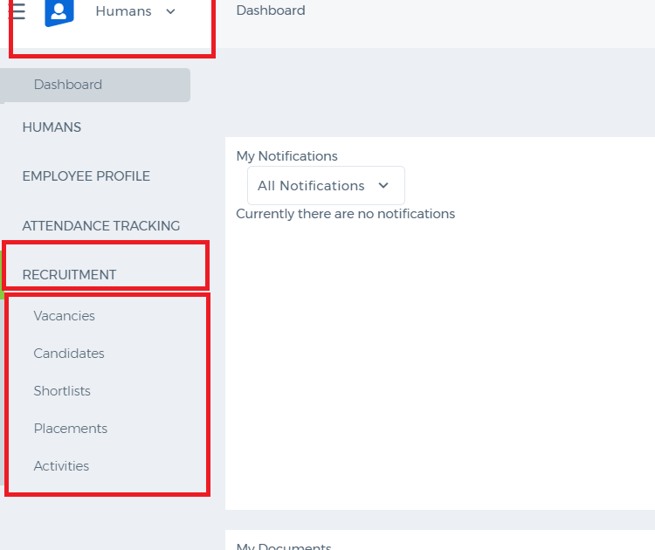
Task: Expand the ATTENDANCE TRACKING section
Action: pos(101,226)
